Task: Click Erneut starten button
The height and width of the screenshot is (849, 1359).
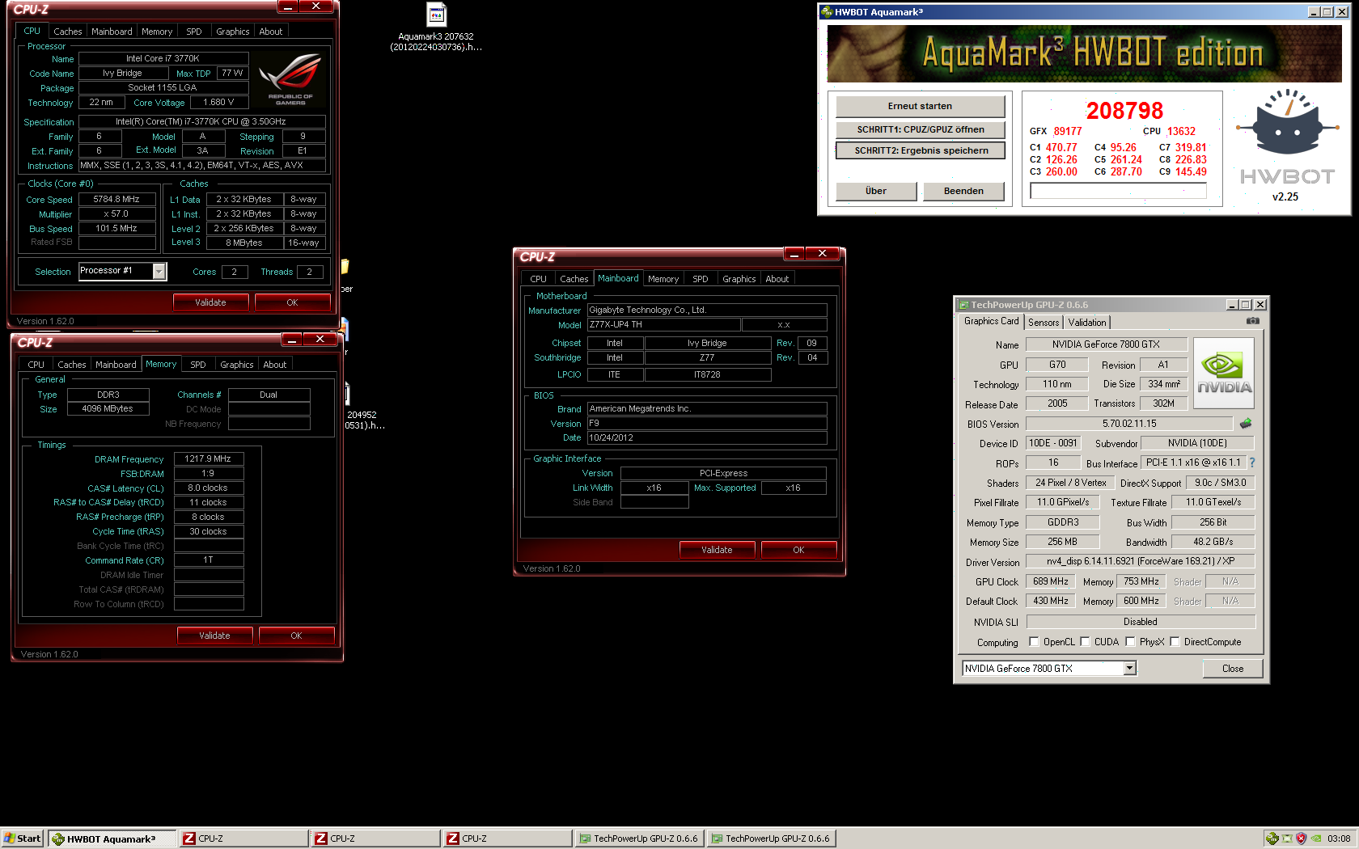Action: pyautogui.click(x=920, y=106)
